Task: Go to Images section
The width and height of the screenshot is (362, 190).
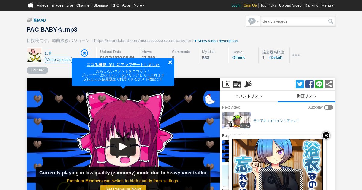Action: 57,5
